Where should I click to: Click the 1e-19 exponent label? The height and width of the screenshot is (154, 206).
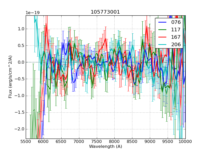click(x=32, y=13)
